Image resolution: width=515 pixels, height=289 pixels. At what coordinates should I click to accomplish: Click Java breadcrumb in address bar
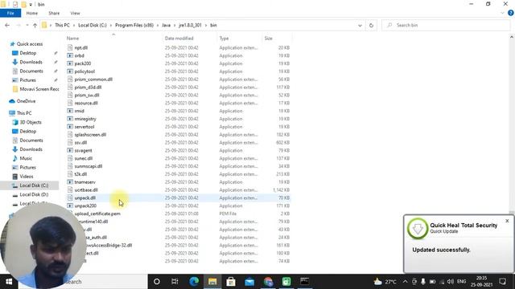(167, 25)
